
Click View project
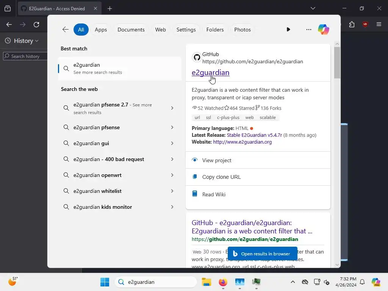pyautogui.click(x=258, y=160)
